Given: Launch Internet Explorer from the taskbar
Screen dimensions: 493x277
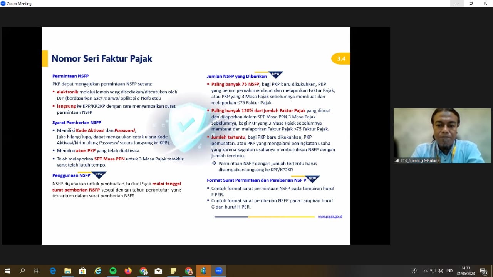Looking at the screenshot, I should pyautogui.click(x=98, y=271).
